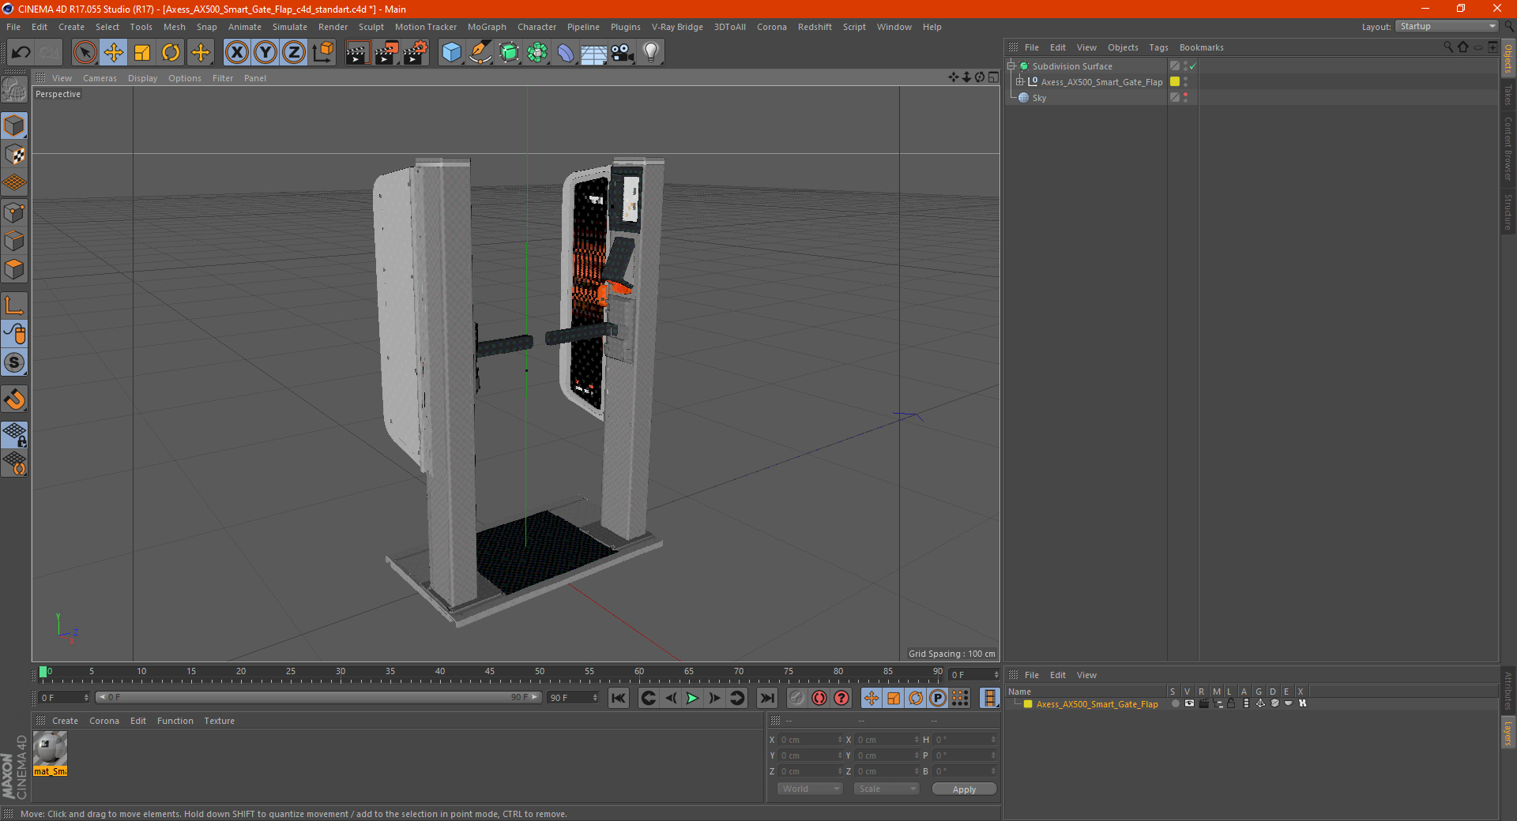Screen dimensions: 1517x821
Task: Open viewport Cameras menu
Action: point(100,78)
